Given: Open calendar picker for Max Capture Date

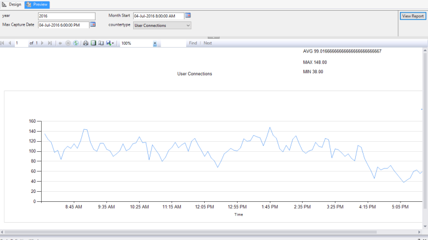Looking at the screenshot, I should pyautogui.click(x=93, y=24).
